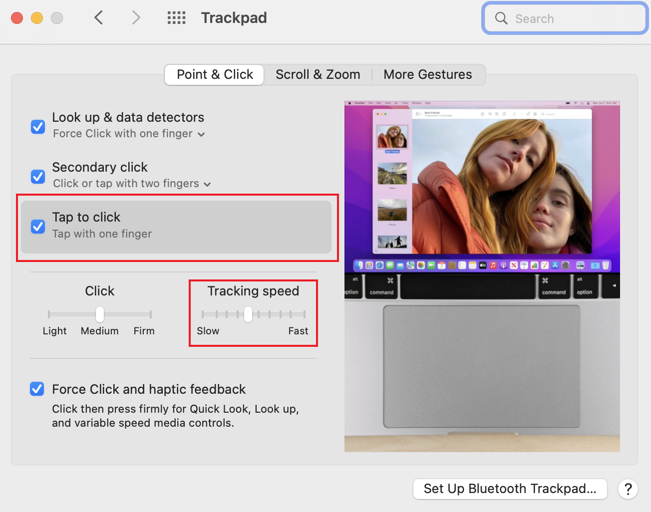
Task: Click the Trackpad title in the toolbar
Action: [234, 17]
